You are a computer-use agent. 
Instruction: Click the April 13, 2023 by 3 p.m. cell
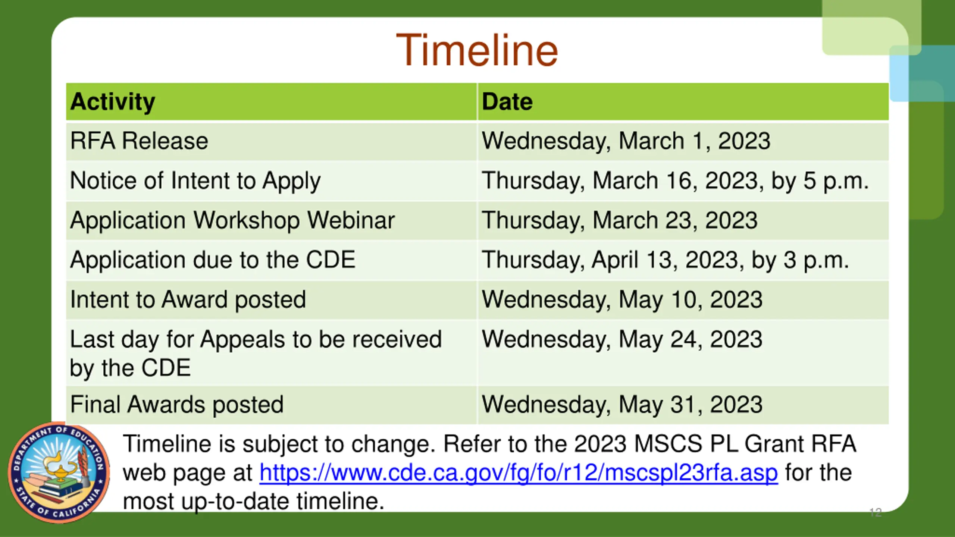[665, 260]
